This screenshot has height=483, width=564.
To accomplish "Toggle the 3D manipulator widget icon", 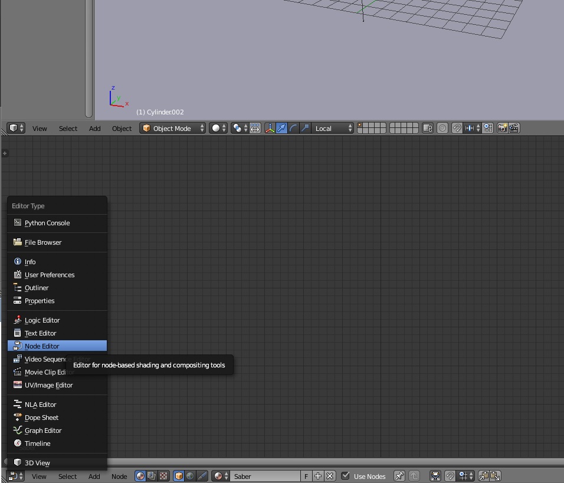I will (270, 128).
